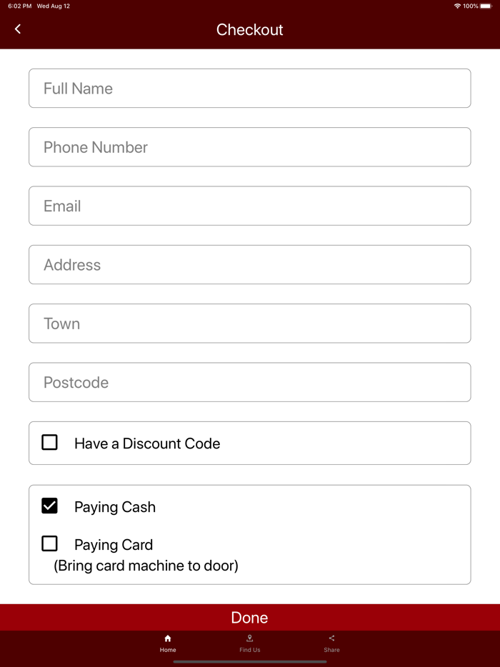
Task: Uncheck the Paying Cash checkbox
Action: (49, 506)
